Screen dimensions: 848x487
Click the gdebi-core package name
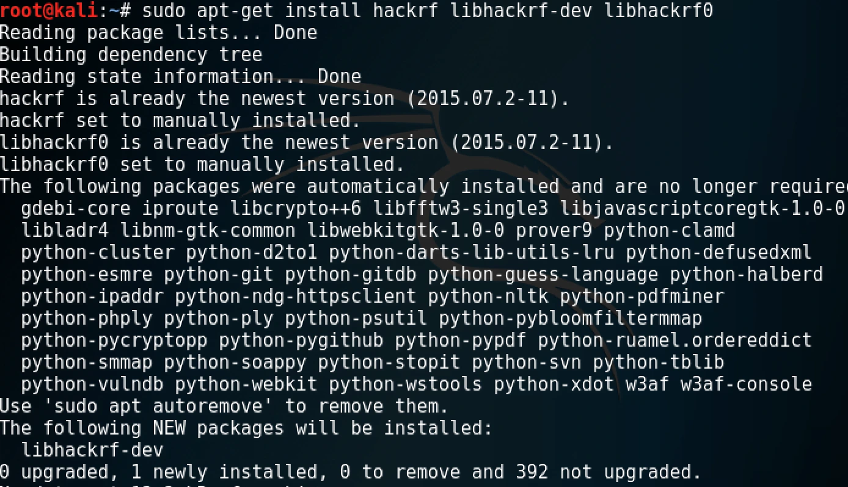(x=76, y=208)
